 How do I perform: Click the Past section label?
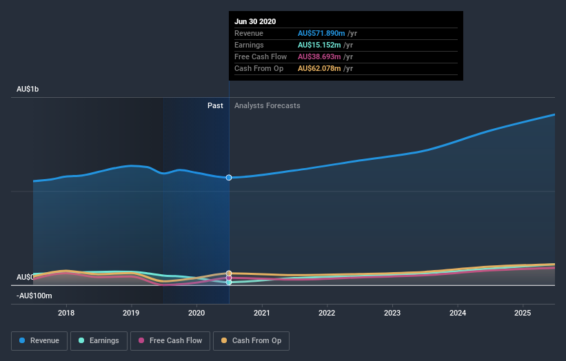coord(215,105)
